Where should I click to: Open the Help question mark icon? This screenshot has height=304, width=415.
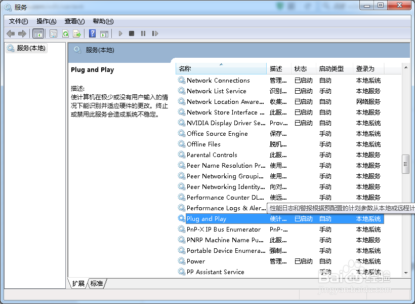[x=93, y=33]
